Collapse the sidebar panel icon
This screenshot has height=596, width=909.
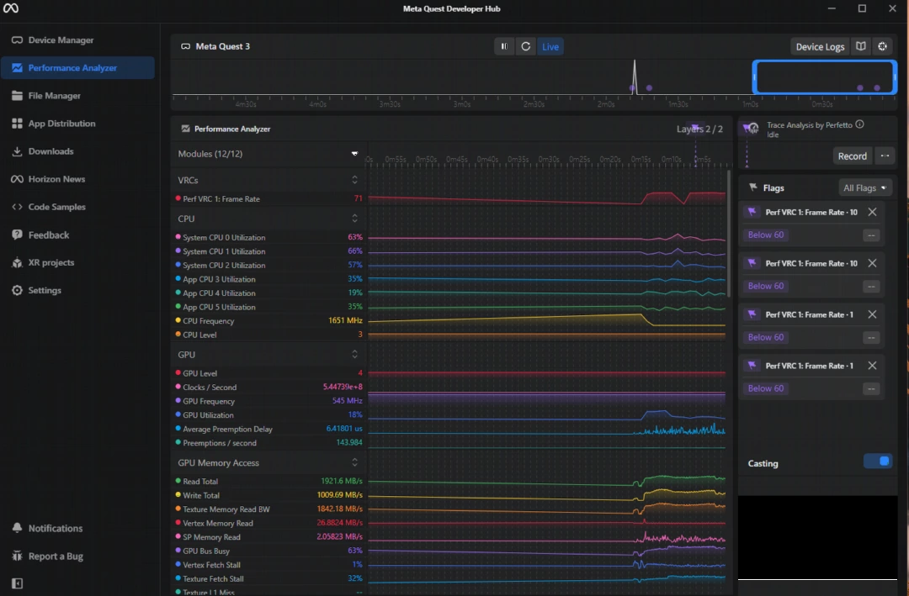point(18,583)
